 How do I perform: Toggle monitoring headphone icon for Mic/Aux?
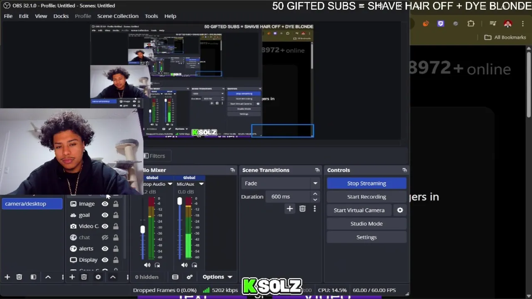point(195,265)
